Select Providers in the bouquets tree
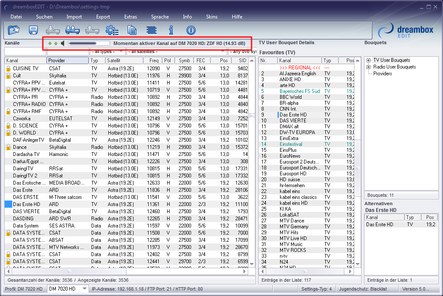443x296 pixels. [x=383, y=74]
